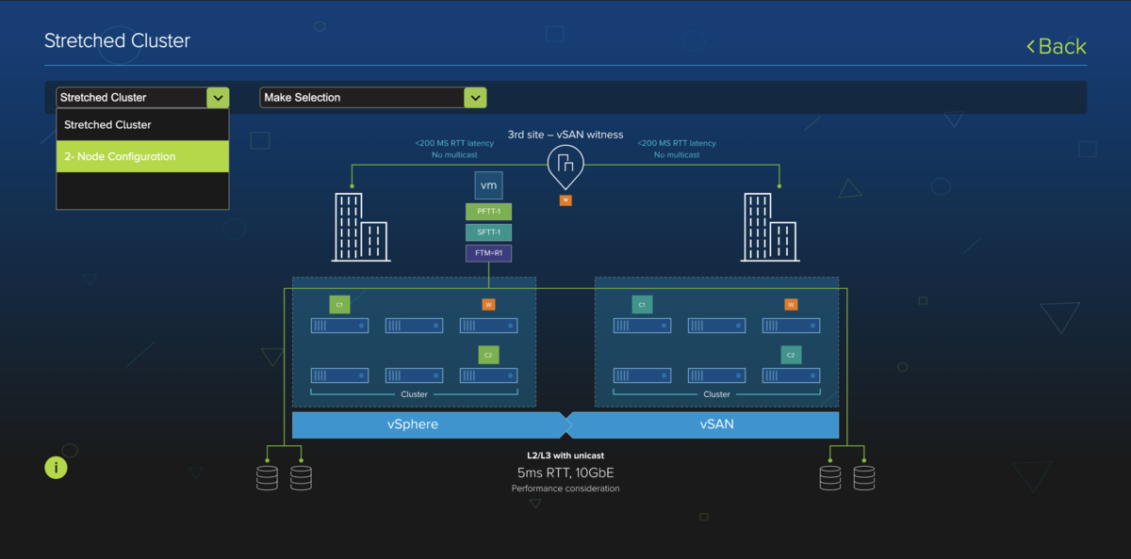Select server under teal C1 badge, right cluster
Viewport: 1131px width, 559px height.
[x=642, y=326]
